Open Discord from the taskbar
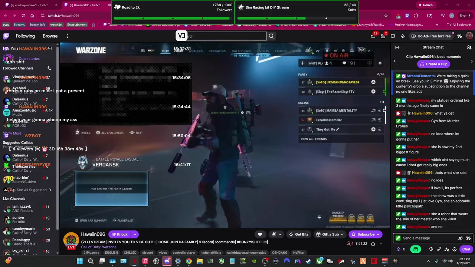Viewport: 475px width, 267px height. click(x=167, y=261)
